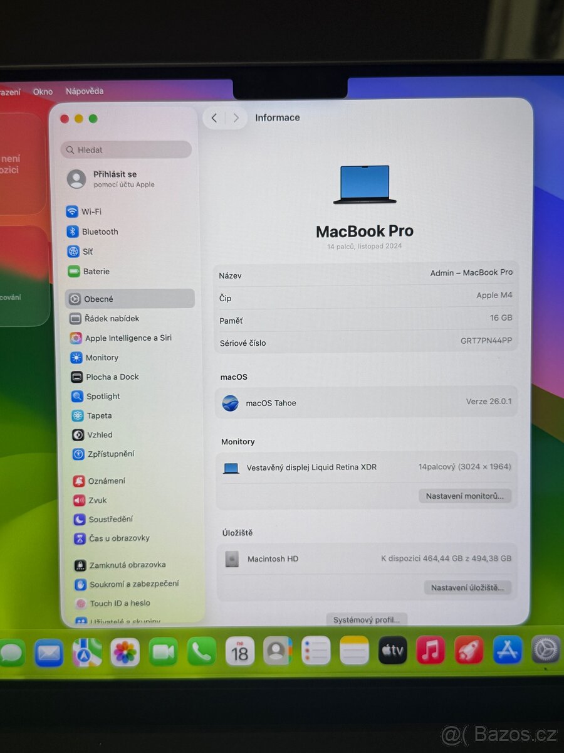
Task: Open Wi-Fi settings in sidebar
Action: pos(85,211)
